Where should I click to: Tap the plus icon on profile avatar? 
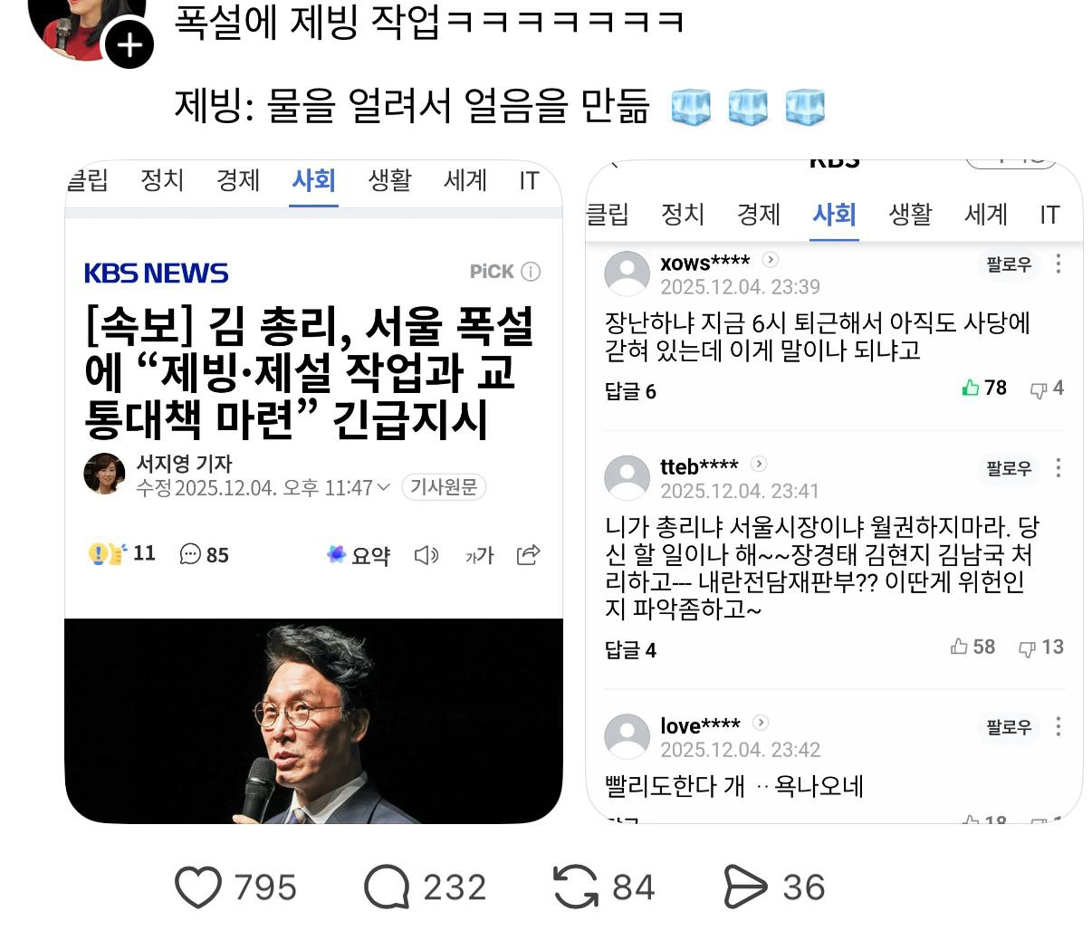click(129, 44)
